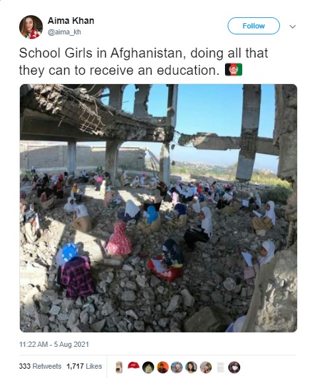This screenshot has height=378, width=315.
Task: Open the Aima Khan display name link
Action: coord(71,21)
